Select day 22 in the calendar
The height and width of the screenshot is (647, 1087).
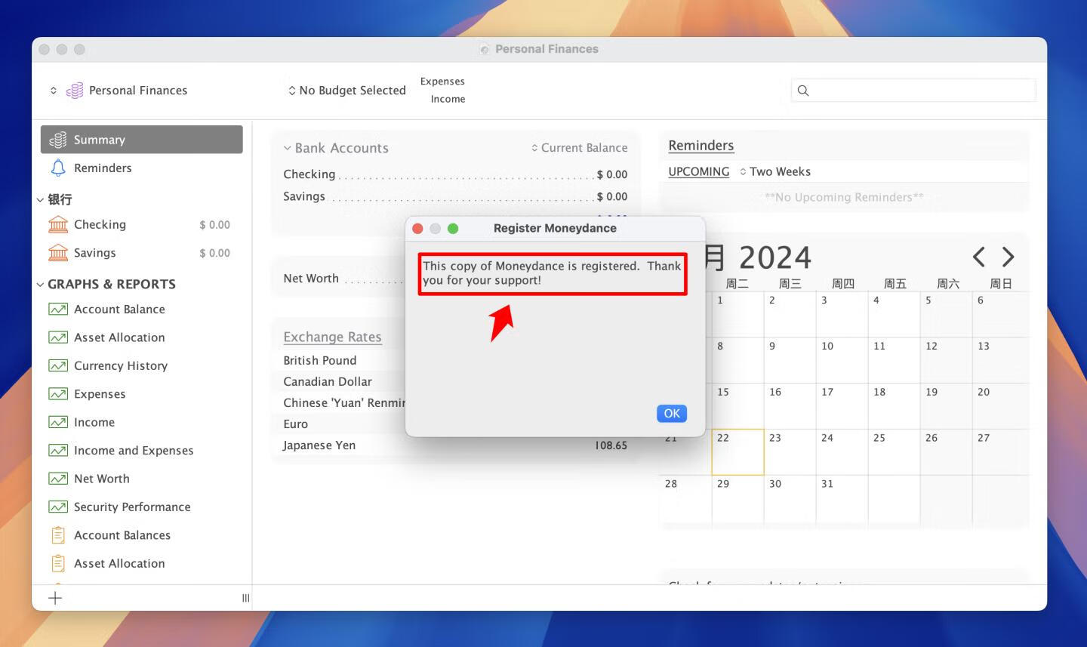coord(737,451)
